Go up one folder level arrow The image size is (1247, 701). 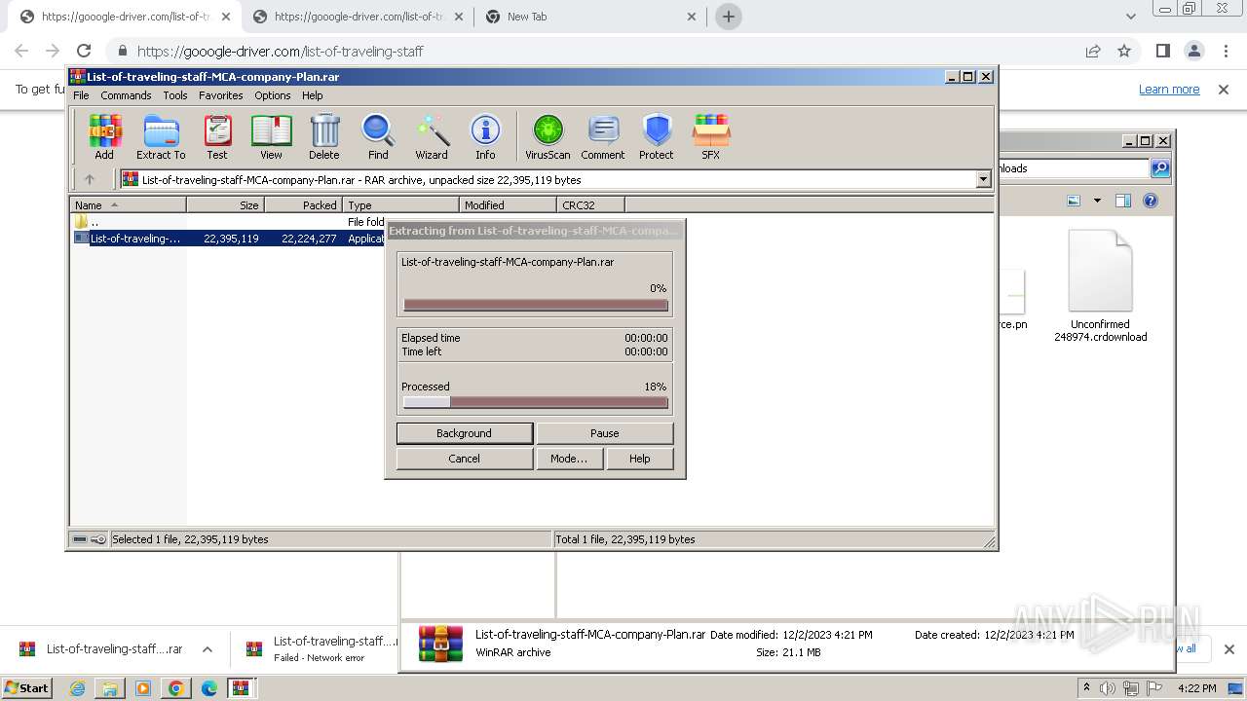tap(90, 179)
